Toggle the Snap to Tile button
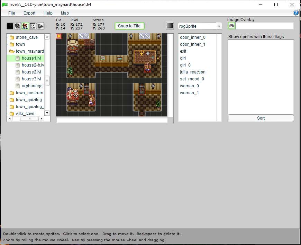Screen dimensions: 301x245 (129, 26)
